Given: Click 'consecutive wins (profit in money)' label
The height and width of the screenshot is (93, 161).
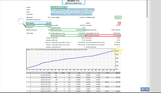Looking at the screenshot, I should coord(61,43).
